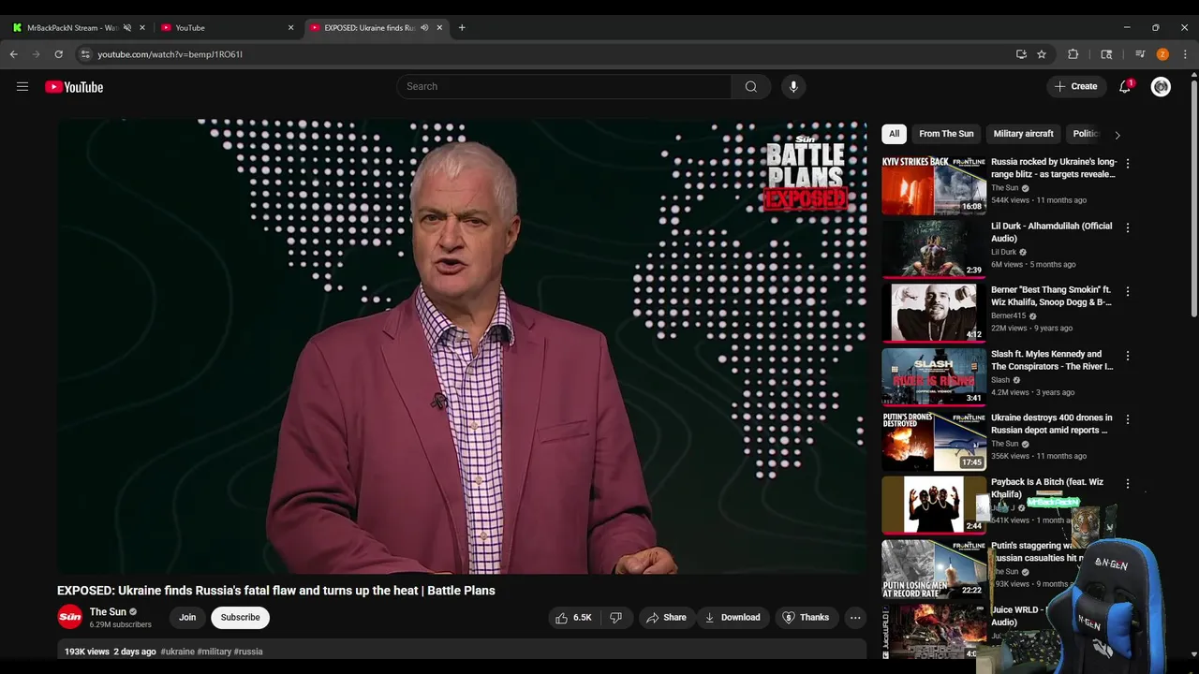The image size is (1199, 674).
Task: Open Lil Durk 2:39 video thumbnail
Action: (934, 249)
